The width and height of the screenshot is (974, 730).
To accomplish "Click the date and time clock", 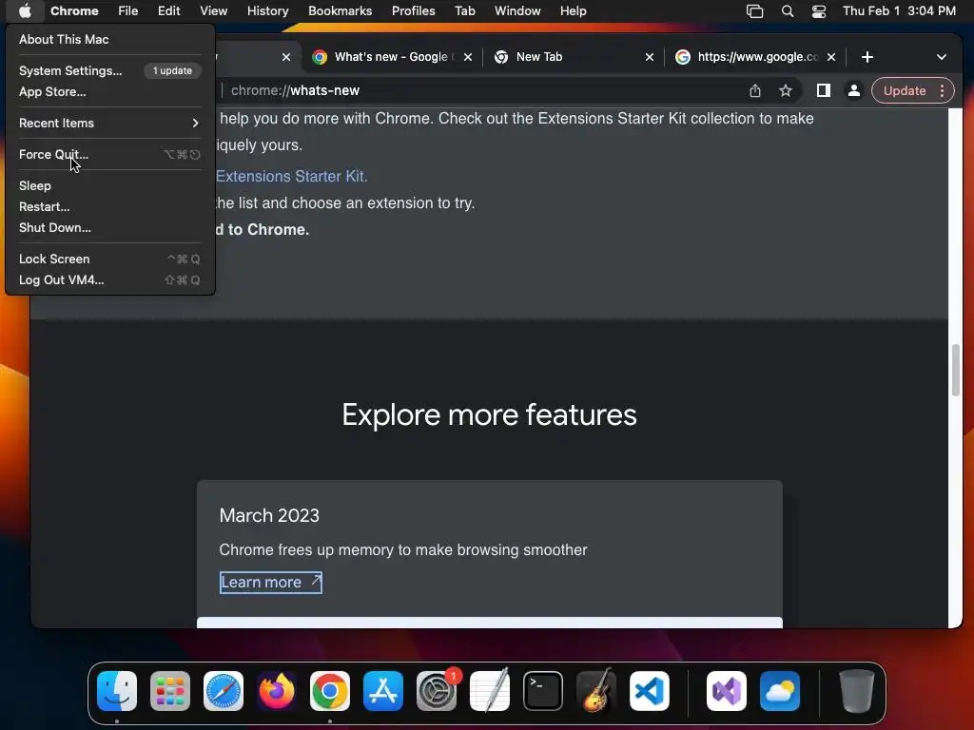I will (x=899, y=11).
